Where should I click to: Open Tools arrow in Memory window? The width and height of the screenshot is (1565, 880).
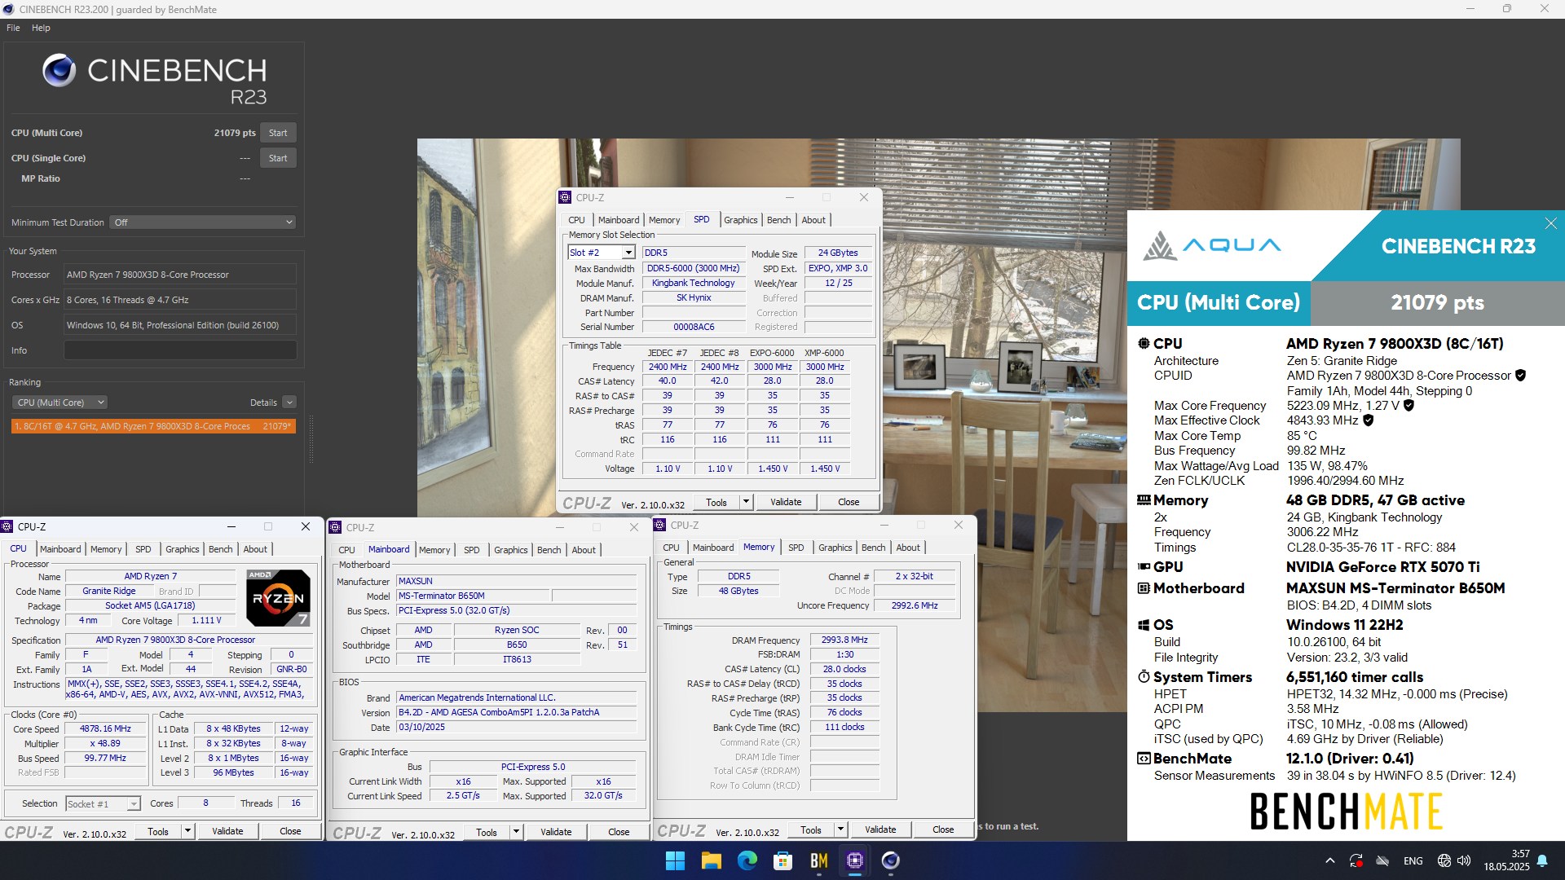840,829
